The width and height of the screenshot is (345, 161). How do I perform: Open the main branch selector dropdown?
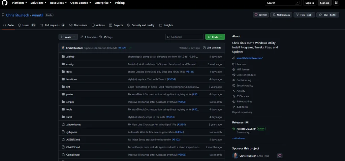[x=68, y=37]
